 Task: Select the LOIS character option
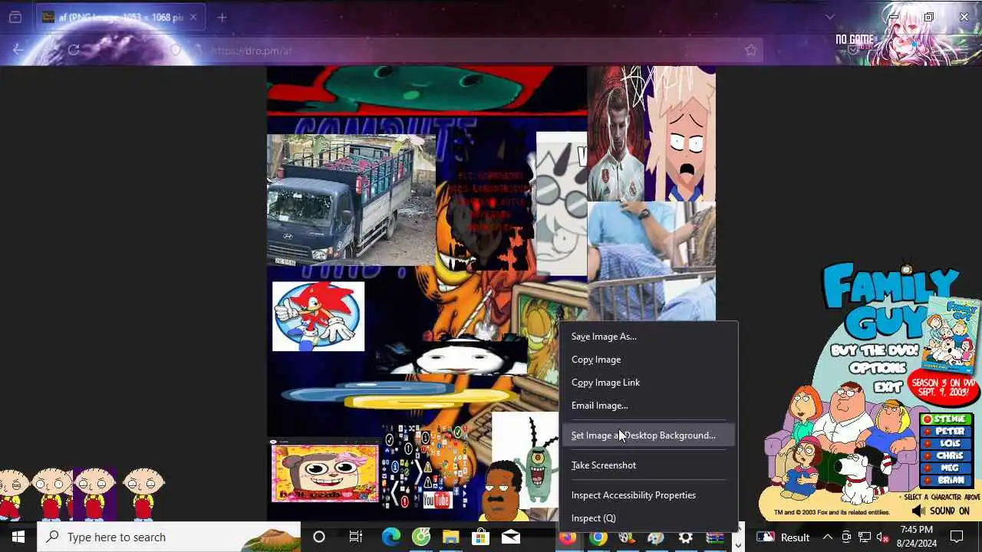click(947, 444)
